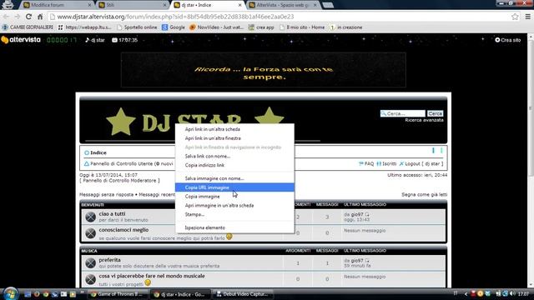Viewport: 534px width, 300px height.
Task: Open the preferita forum
Action: [x=109, y=260]
